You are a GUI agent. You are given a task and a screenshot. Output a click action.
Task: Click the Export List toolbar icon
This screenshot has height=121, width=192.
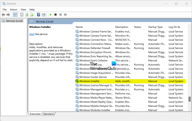32,14
